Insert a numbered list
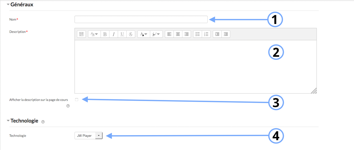This screenshot has width=354, height=150. (206, 34)
